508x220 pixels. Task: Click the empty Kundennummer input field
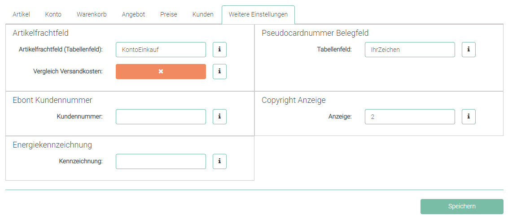click(x=161, y=117)
